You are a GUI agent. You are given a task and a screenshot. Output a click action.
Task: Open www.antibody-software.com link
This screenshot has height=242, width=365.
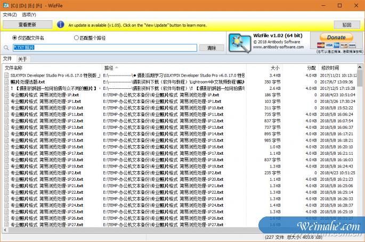(x=278, y=47)
